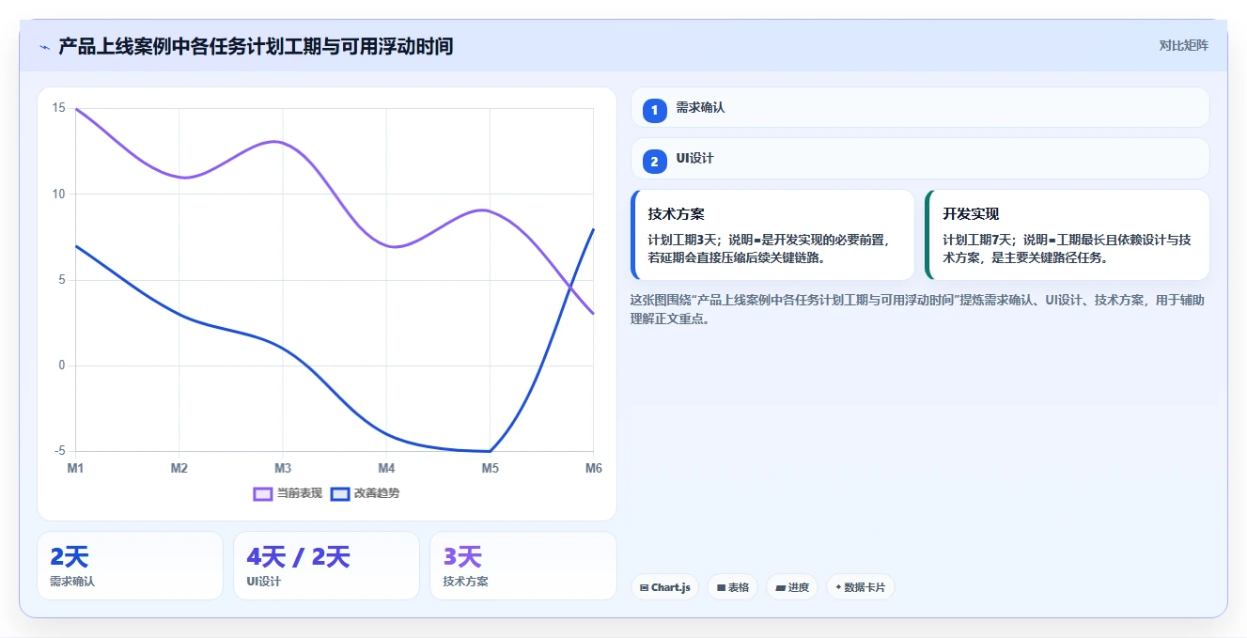This screenshot has height=638, width=1247.
Task: Click the 对比矩阵 label in header
Action: point(1183,45)
